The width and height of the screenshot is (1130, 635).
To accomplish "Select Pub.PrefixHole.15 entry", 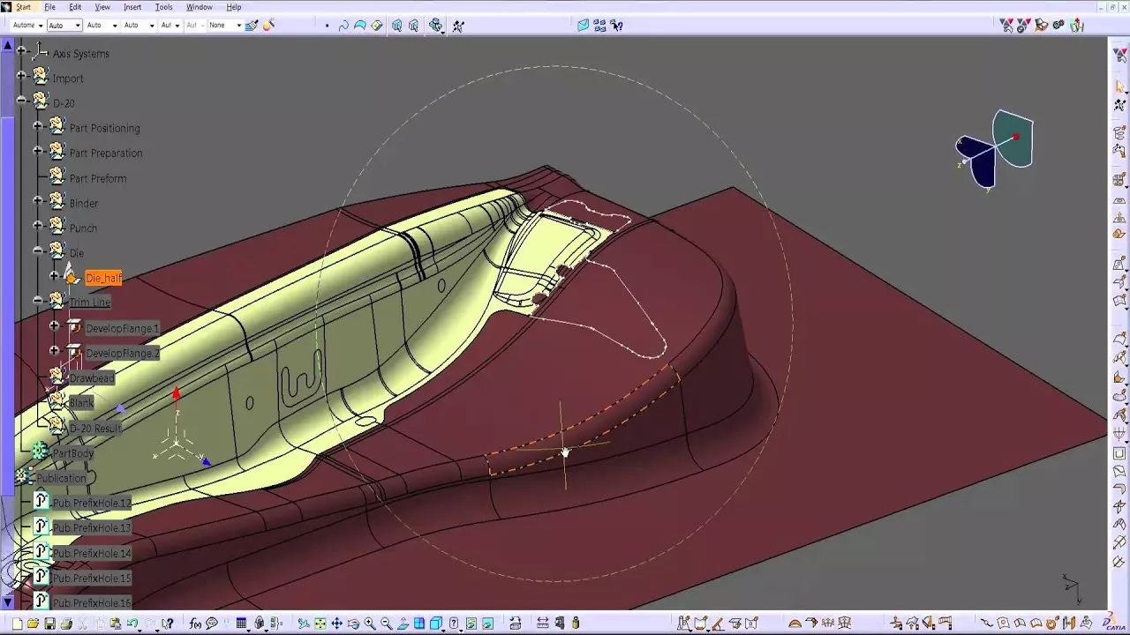I will coord(92,578).
